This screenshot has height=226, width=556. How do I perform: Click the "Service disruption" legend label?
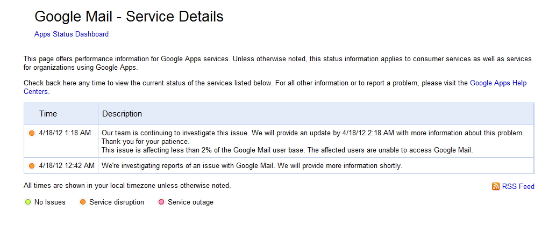coord(117,202)
